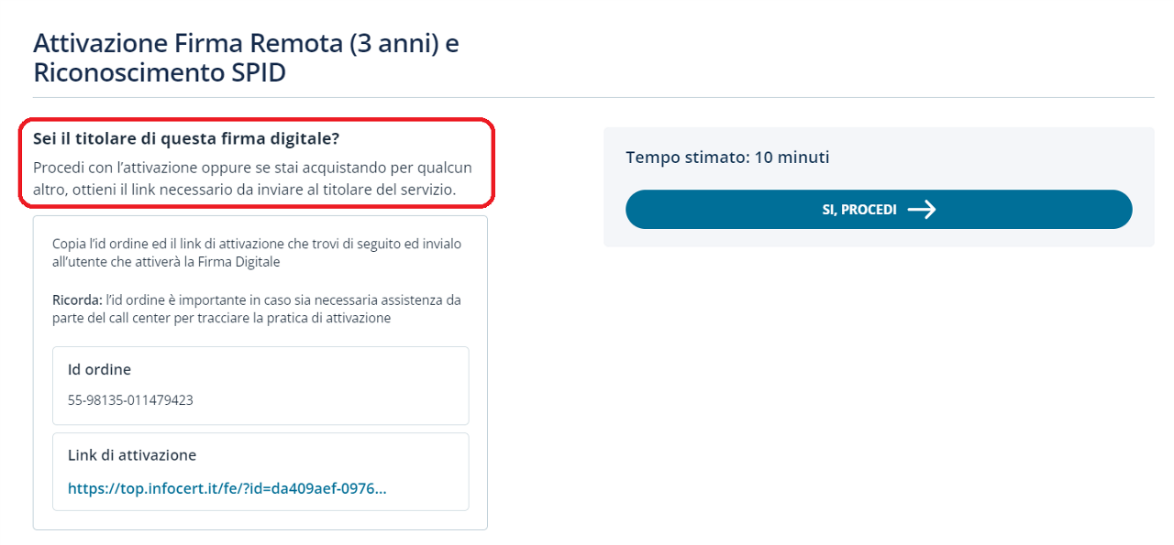Select the order ID number 55-98135-011479423
Image resolution: width=1174 pixels, height=545 pixels.
[x=130, y=400]
